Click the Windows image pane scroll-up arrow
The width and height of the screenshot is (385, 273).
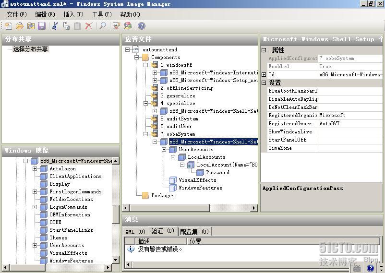[x=115, y=161]
